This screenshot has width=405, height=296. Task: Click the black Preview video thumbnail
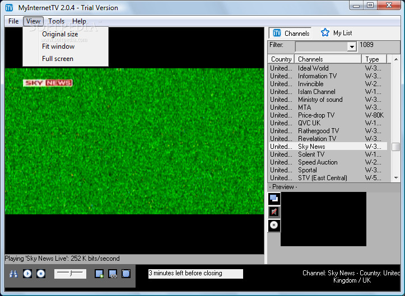click(323, 219)
